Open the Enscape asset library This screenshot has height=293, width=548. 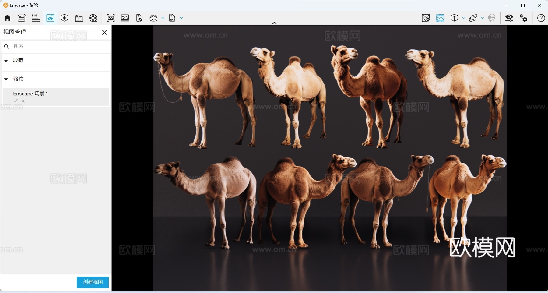pos(64,18)
